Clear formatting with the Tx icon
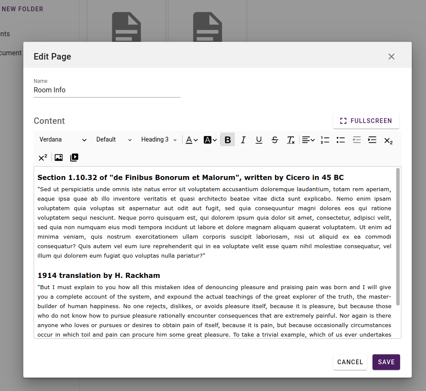The height and width of the screenshot is (391, 426). [x=290, y=139]
